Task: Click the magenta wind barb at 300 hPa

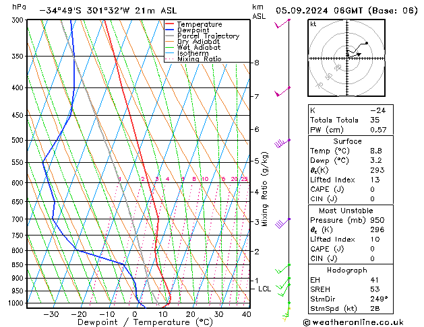Action: click(x=282, y=24)
